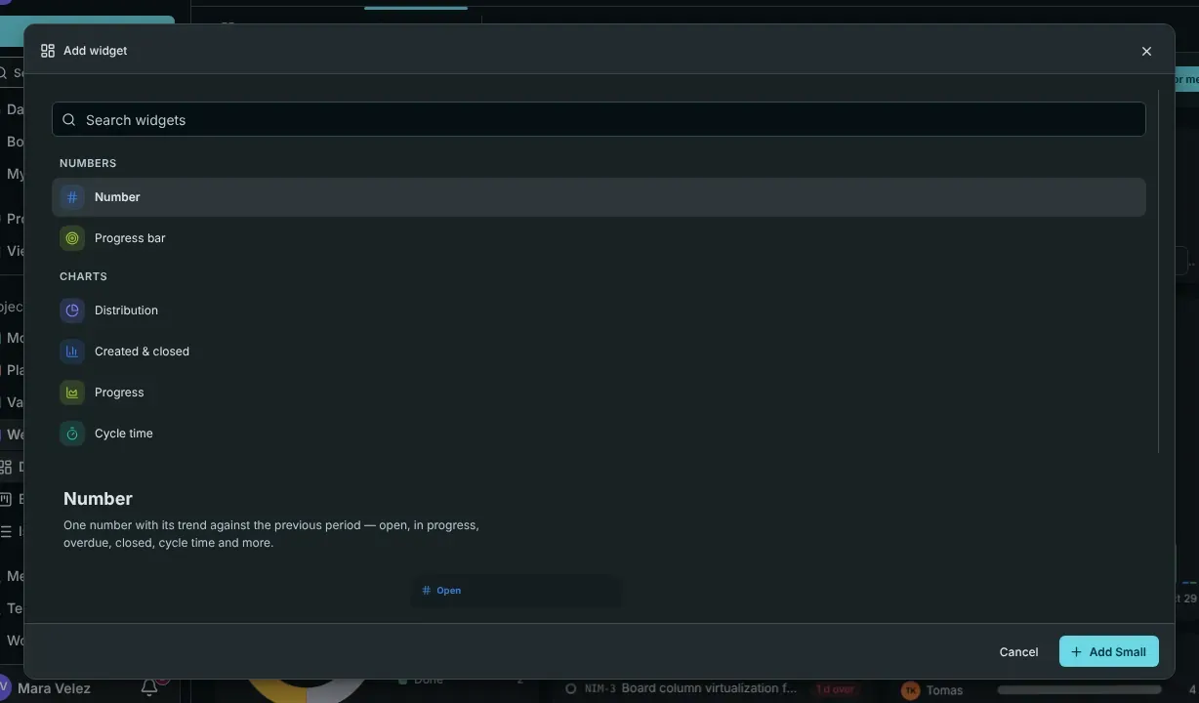Select the Distribution chart icon
Viewport: 1199px width, 703px height.
pos(72,310)
